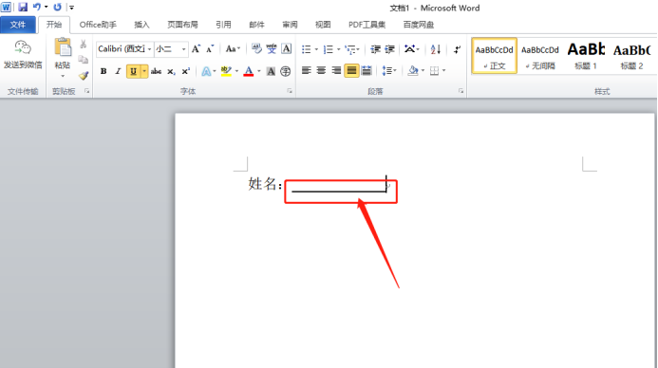Open the 插入 ribbon tab
Viewport: 658px width, 368px height.
tap(141, 25)
